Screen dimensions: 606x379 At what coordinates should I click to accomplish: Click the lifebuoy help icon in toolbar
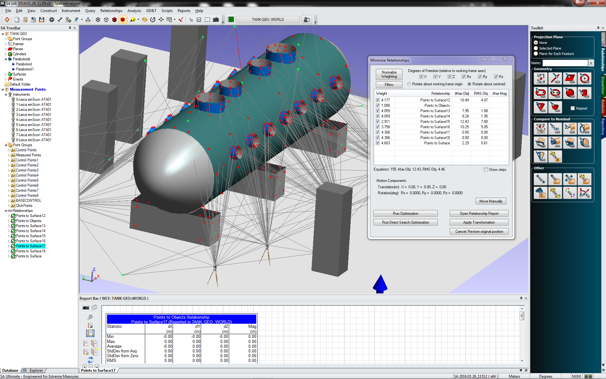click(x=7, y=20)
